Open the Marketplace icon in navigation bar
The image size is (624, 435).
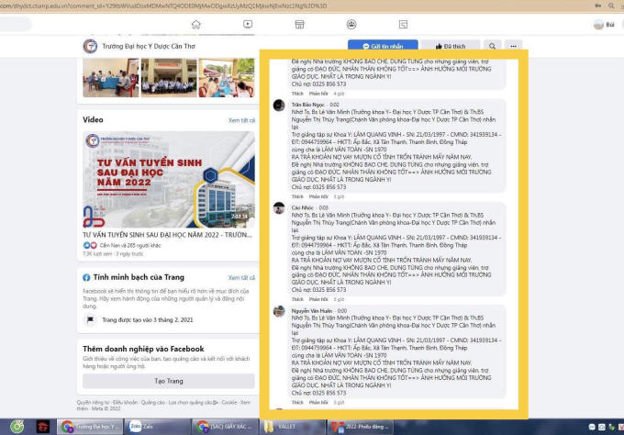click(300, 24)
